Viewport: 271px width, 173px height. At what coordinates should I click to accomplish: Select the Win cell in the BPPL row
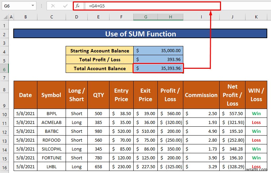pos(256,114)
